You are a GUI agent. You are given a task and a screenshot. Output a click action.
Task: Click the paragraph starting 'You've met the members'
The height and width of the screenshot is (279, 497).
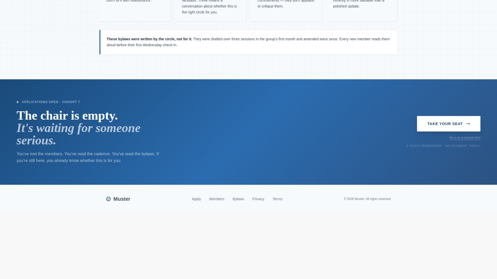[88, 157]
